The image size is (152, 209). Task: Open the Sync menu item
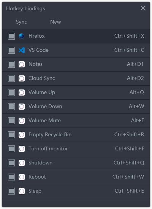pyautogui.click(x=21, y=22)
